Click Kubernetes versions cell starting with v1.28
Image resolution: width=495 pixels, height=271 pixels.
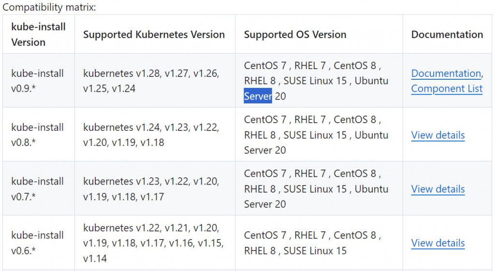click(151, 81)
